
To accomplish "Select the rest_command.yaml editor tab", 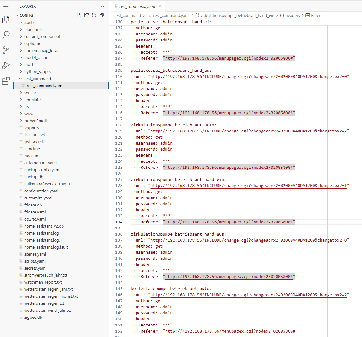I will 137,6.
